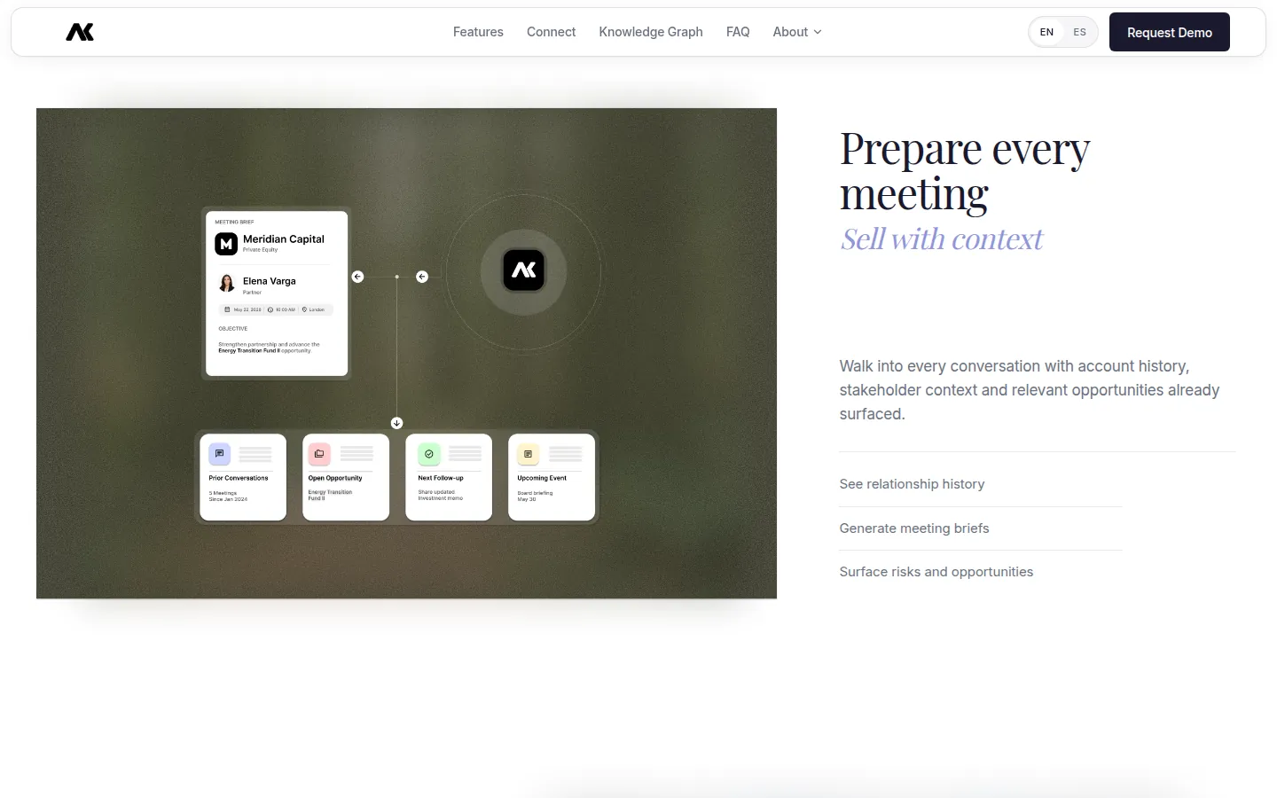
Task: Open the Knowledge Graph nav item
Action: tap(651, 32)
